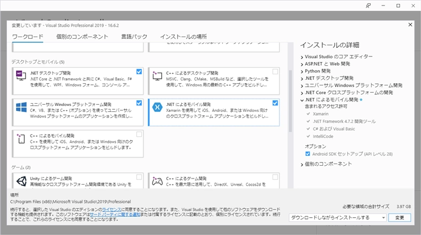
Task: Check the C++ によるデスクトップ開発 checkbox
Action: point(275,71)
